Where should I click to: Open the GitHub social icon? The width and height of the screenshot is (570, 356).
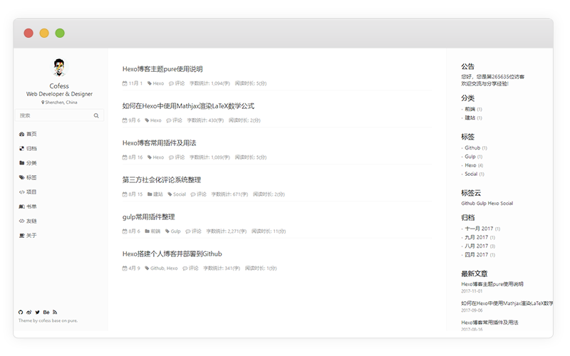21,312
